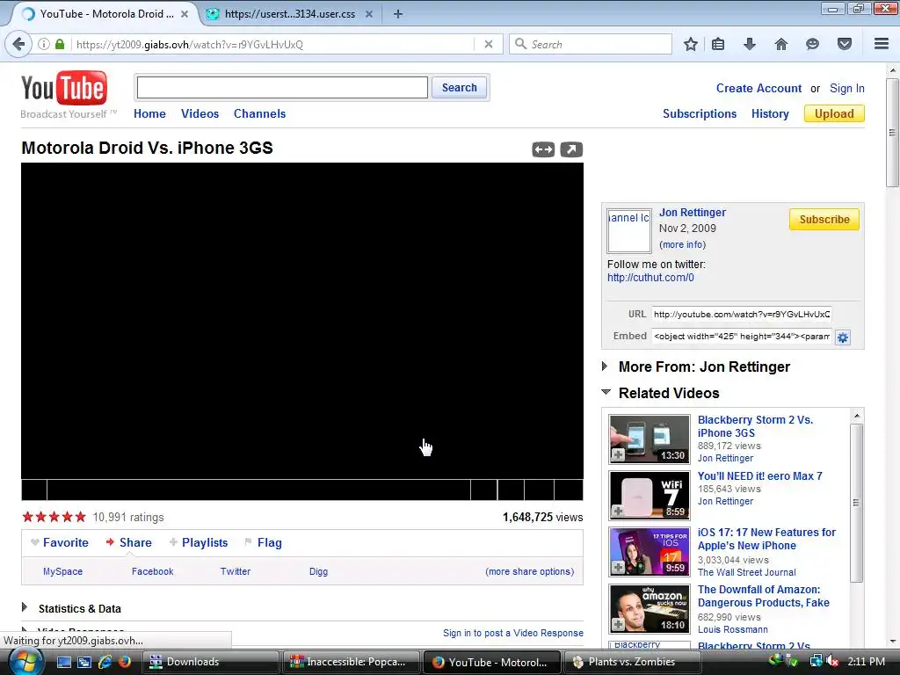Open iOS 17: 17 New Features video
Screen dimensions: 900x675
click(x=766, y=539)
